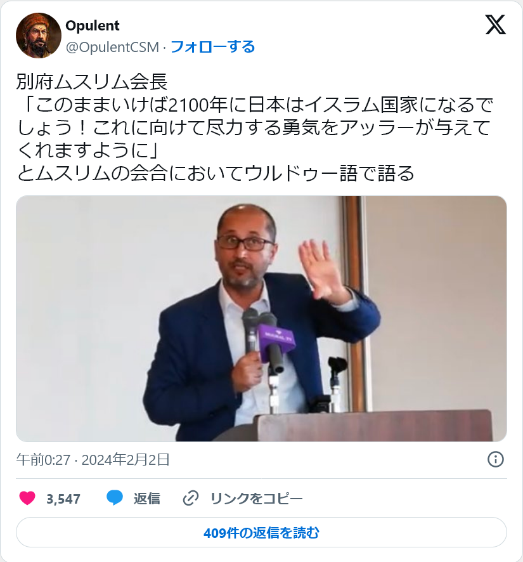523x562 pixels.
Task: Click the heart like icon
Action: [x=27, y=498]
